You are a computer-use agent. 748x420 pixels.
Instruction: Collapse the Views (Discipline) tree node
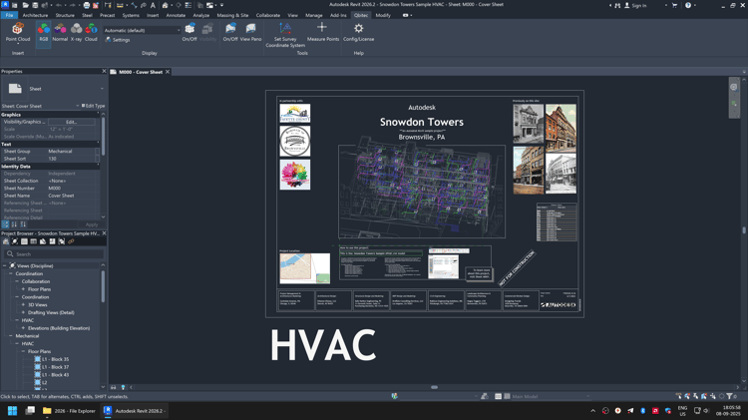click(5, 265)
